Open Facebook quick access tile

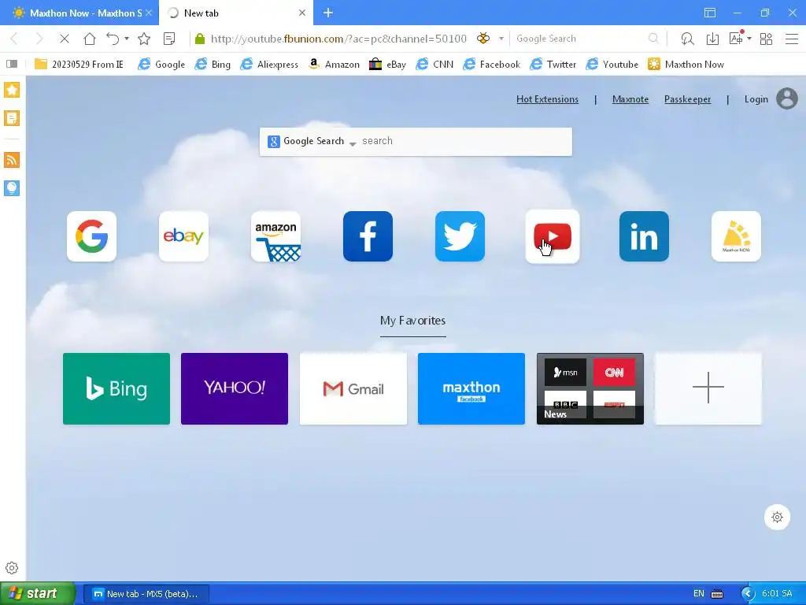pos(368,236)
